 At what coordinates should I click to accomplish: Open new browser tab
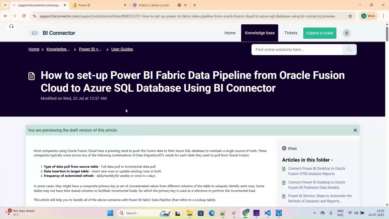click(x=194, y=5)
